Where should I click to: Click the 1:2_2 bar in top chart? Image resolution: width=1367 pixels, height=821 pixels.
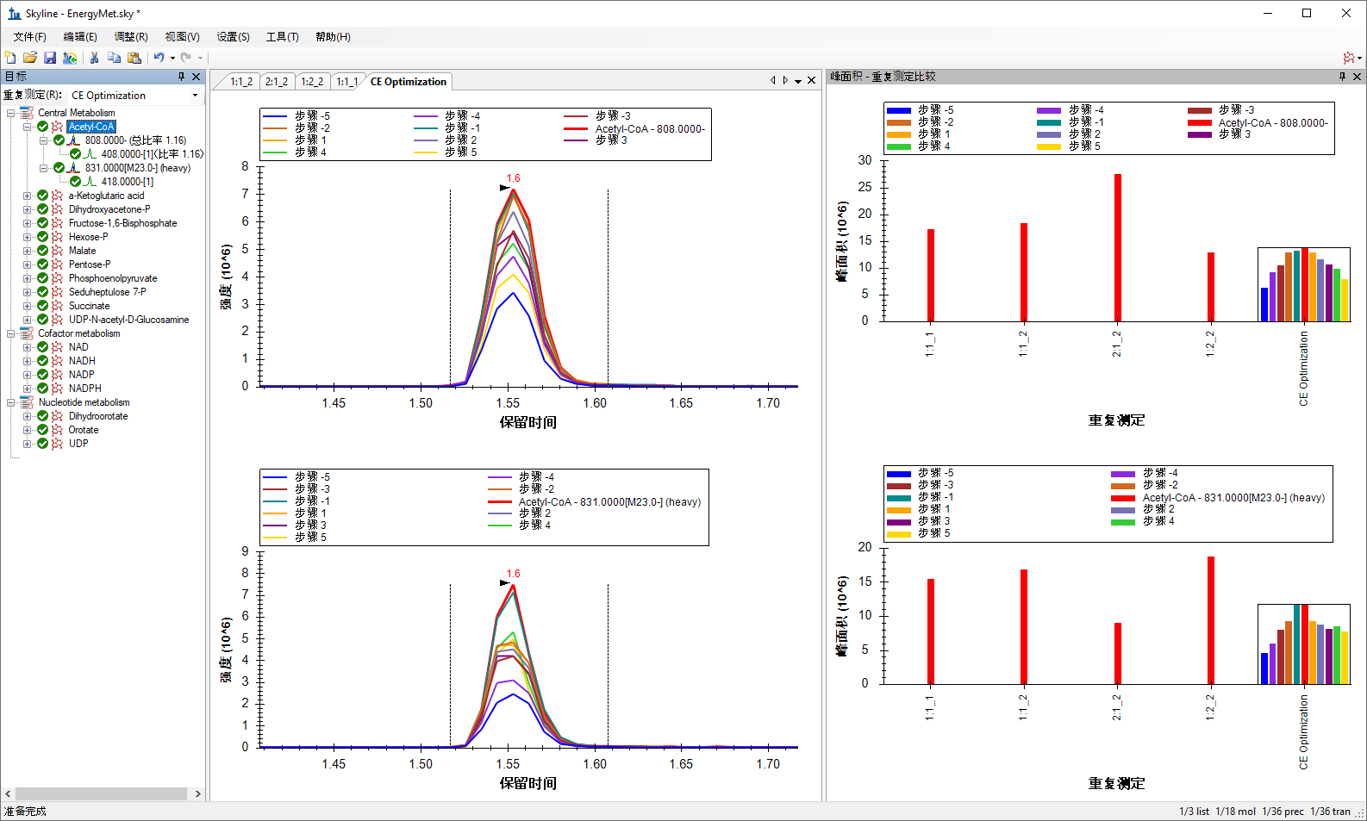tap(1211, 286)
